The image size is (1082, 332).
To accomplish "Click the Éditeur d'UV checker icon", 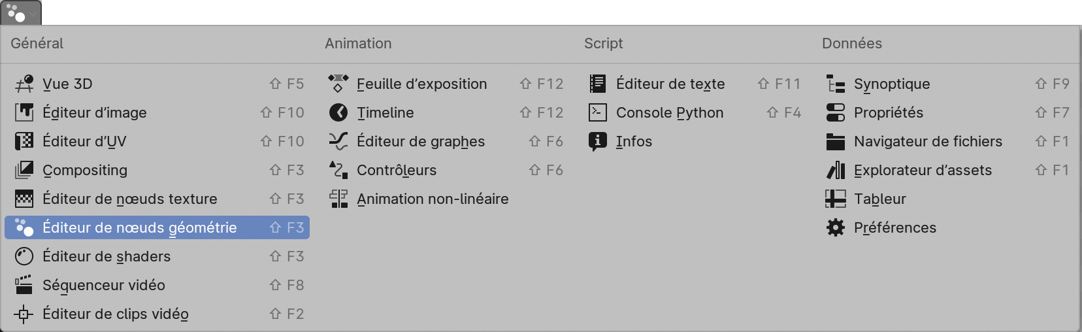I will 24,141.
